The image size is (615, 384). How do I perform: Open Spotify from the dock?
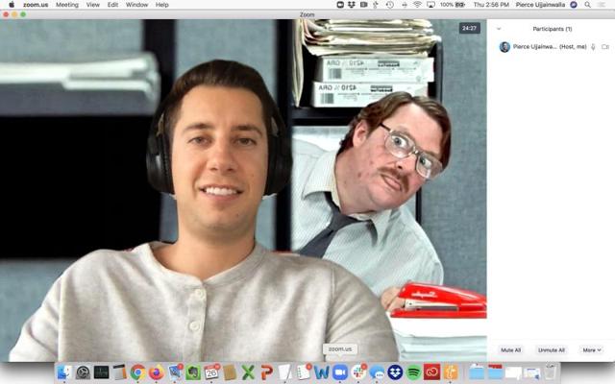[413, 372]
